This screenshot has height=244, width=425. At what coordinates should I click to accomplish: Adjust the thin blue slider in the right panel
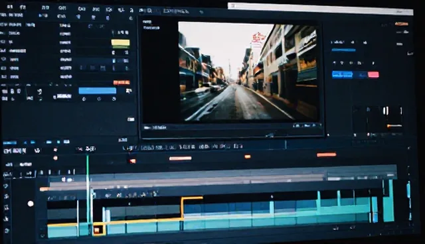pos(343,50)
